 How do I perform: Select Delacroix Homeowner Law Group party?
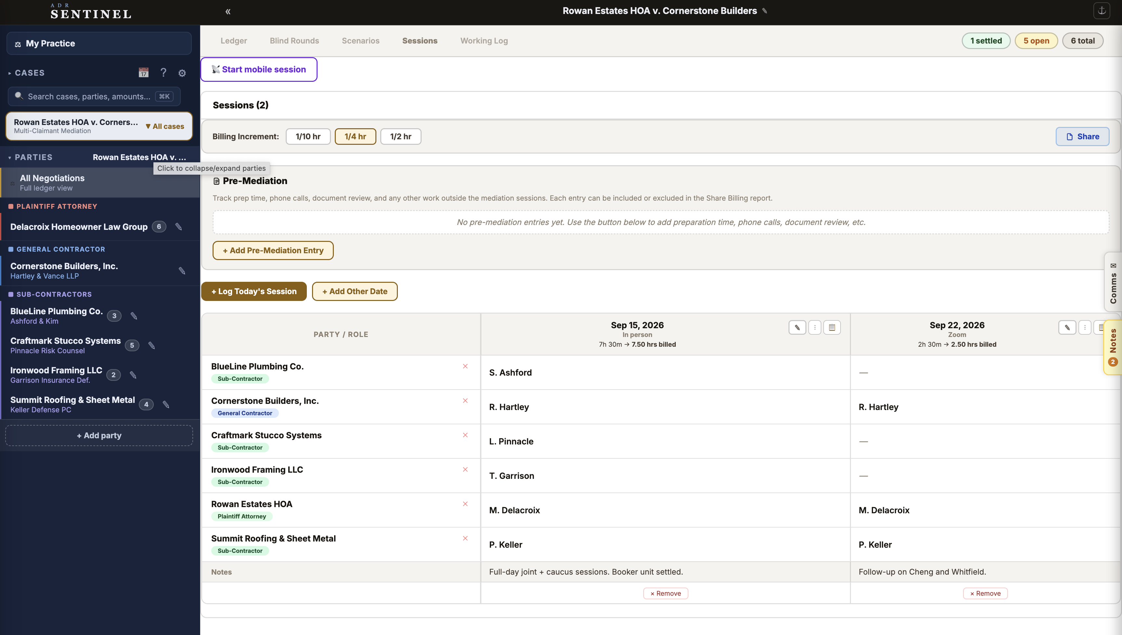click(79, 227)
